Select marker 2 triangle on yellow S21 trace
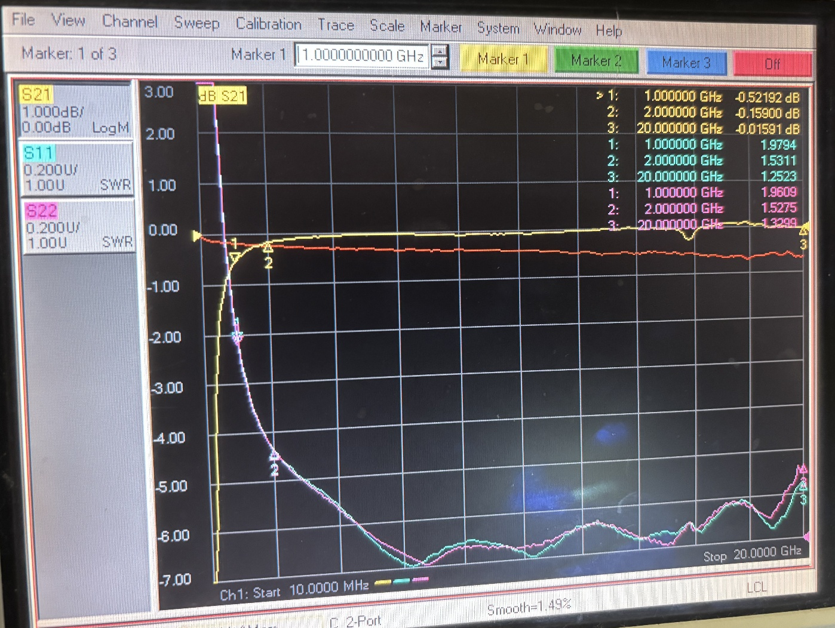835x628 pixels. point(268,248)
